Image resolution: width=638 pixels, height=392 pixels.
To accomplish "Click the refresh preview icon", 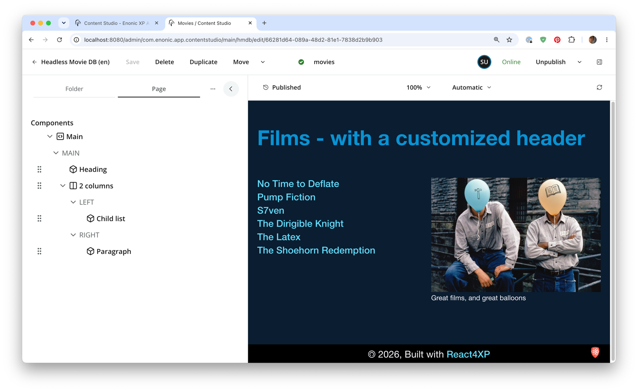I will [599, 88].
